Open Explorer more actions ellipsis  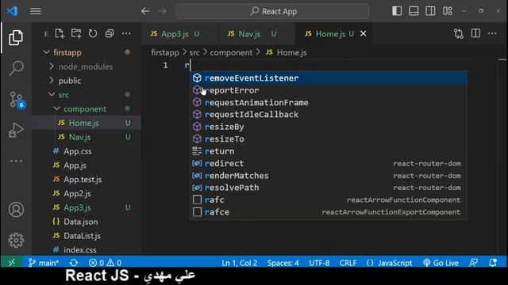point(126,33)
